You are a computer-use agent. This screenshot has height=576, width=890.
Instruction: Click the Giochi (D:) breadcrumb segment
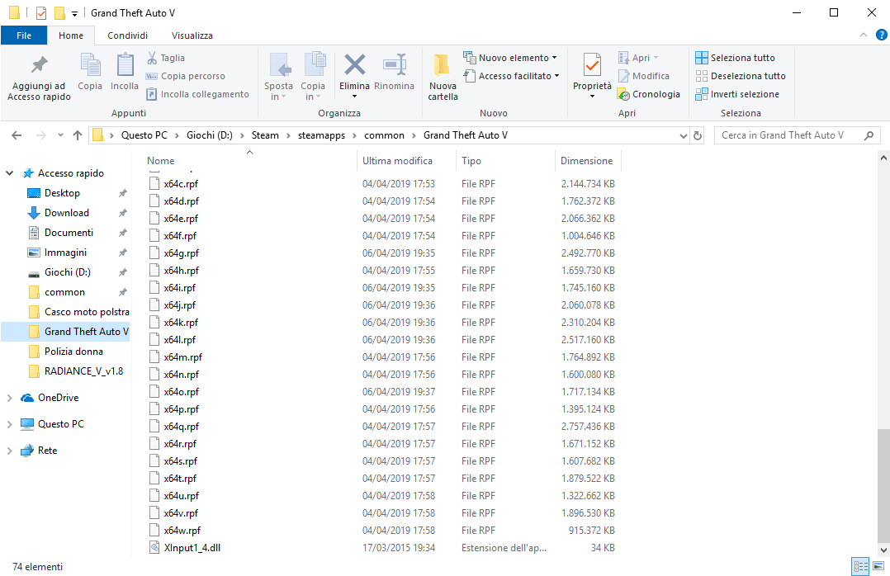point(210,135)
